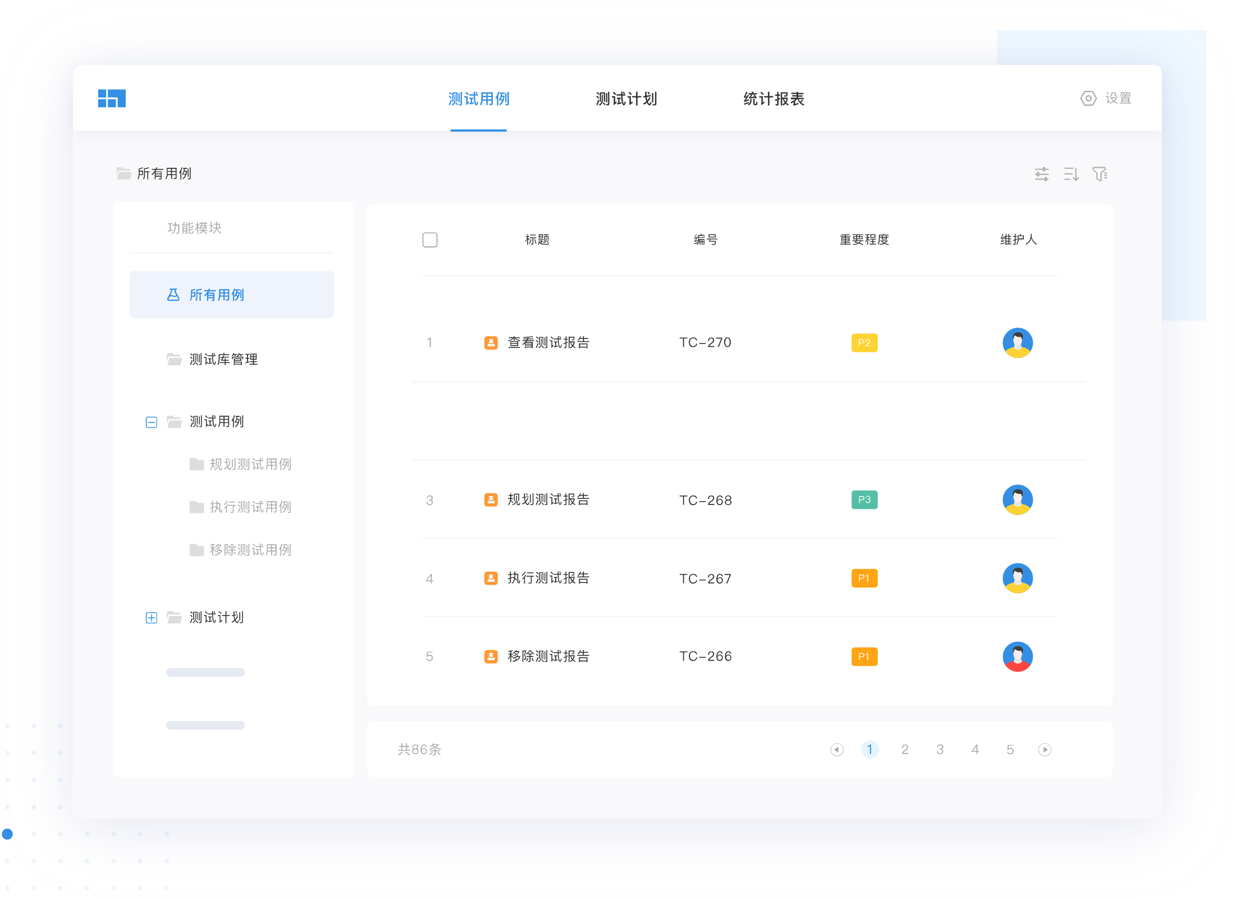The image size is (1236, 899).
Task: Open the 设置 text link
Action: point(1118,98)
